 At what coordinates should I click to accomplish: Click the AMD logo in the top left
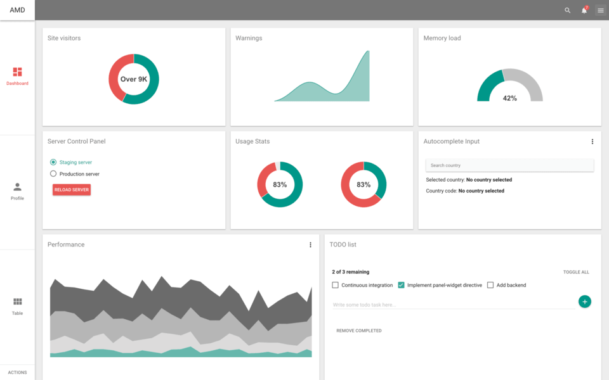pos(17,10)
